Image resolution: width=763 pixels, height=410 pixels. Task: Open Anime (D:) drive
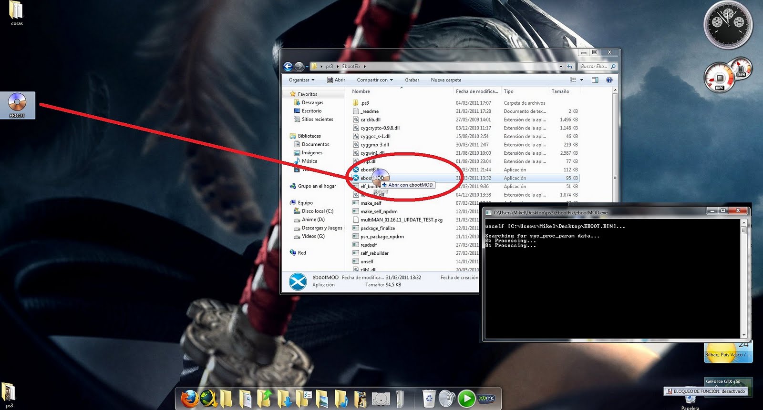click(313, 220)
